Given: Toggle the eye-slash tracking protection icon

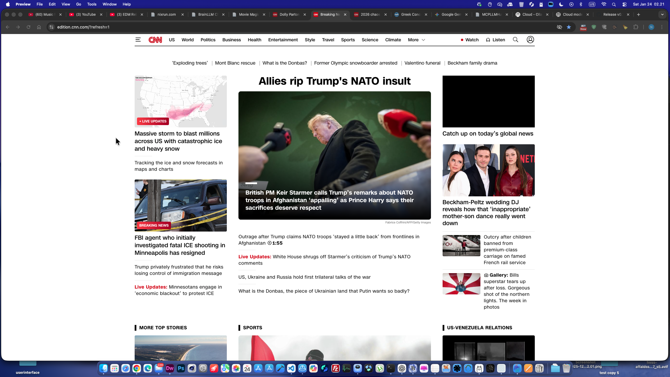Looking at the screenshot, I should tap(559, 27).
